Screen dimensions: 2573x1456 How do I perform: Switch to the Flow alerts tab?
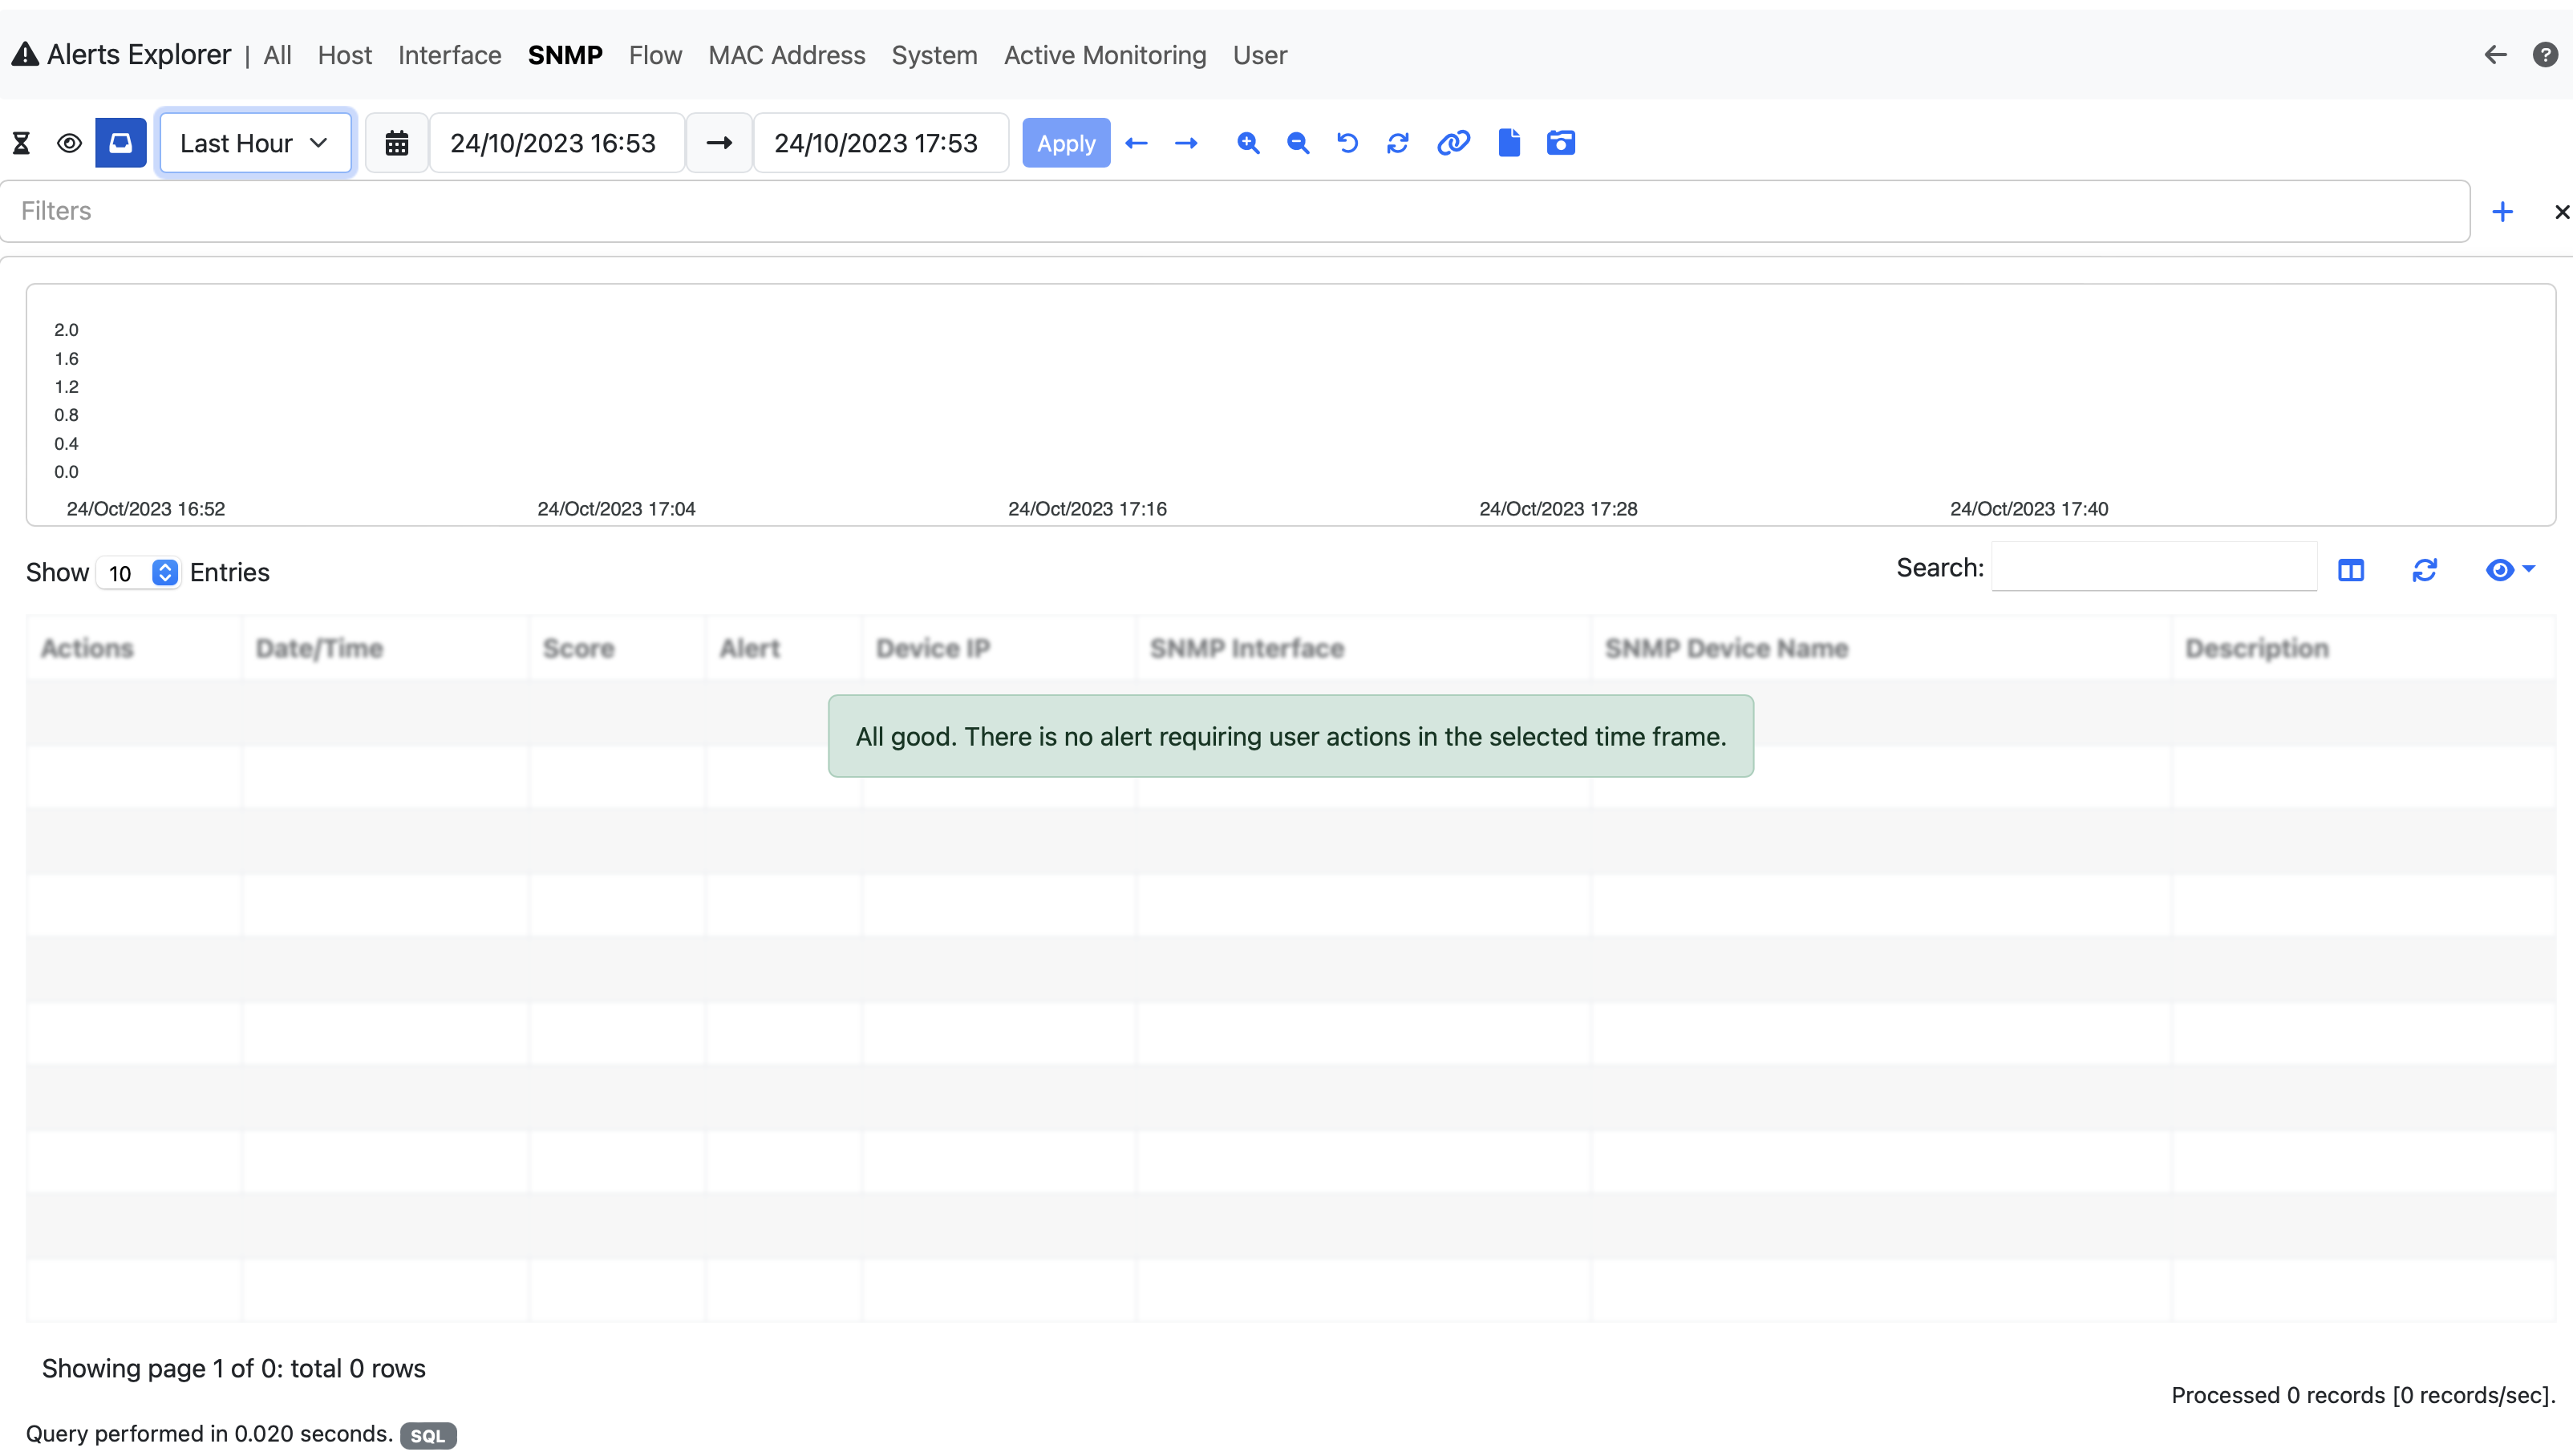(655, 55)
